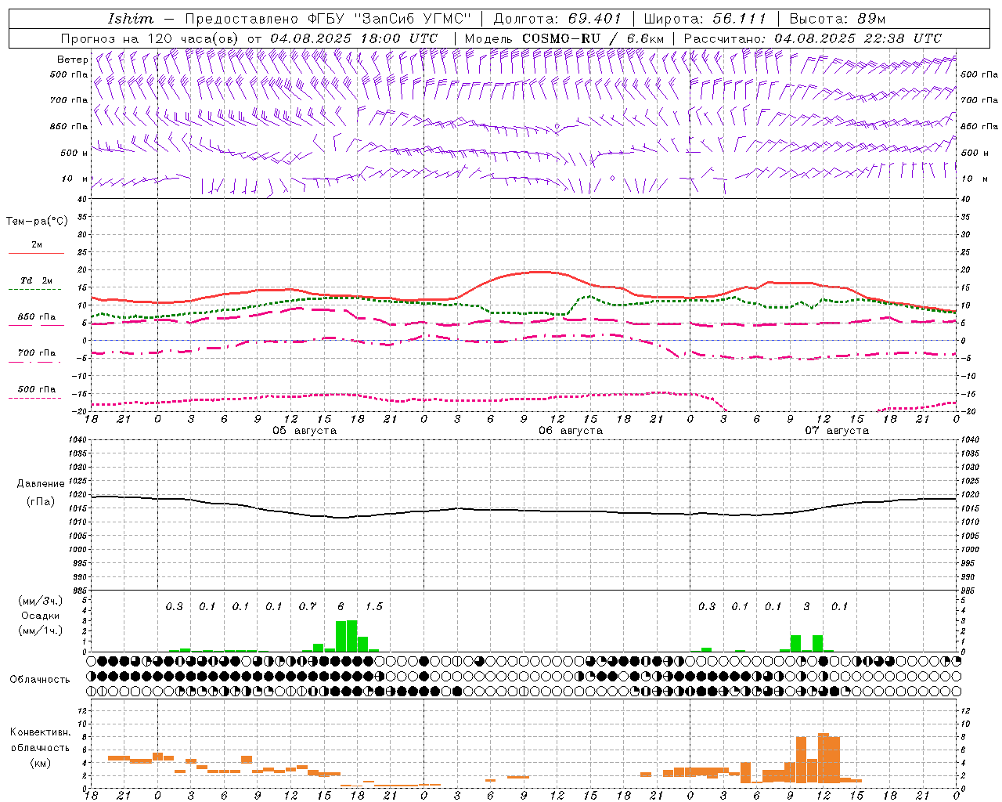Click the capitalized Облачность panel label
The height and width of the screenshot is (802, 1002).
[40, 679]
